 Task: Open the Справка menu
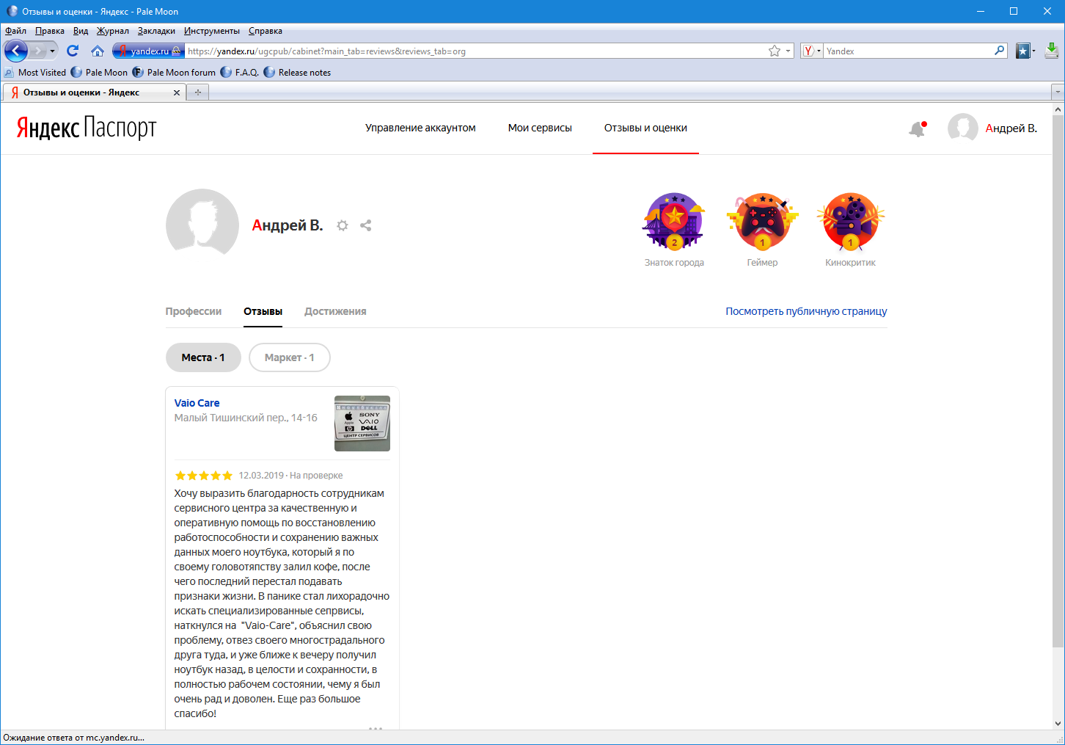coord(265,31)
